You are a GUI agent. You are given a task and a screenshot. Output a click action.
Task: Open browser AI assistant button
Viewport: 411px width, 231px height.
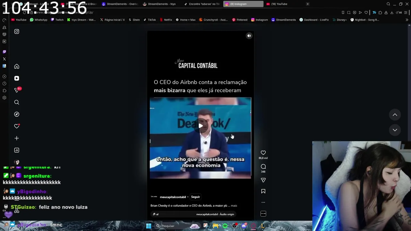point(399,13)
